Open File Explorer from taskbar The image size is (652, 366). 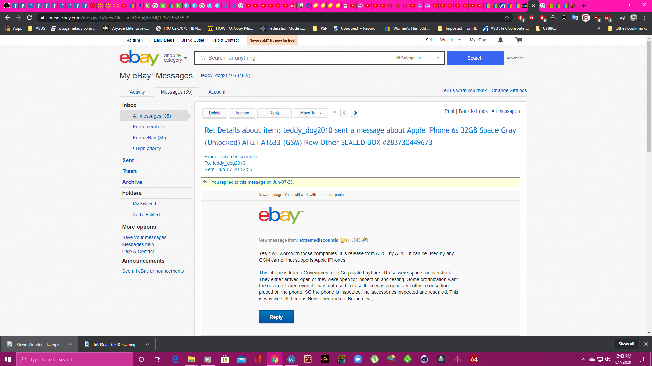(192, 359)
